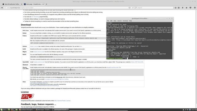Open the Downloads arrow icon

[x=183, y=8]
